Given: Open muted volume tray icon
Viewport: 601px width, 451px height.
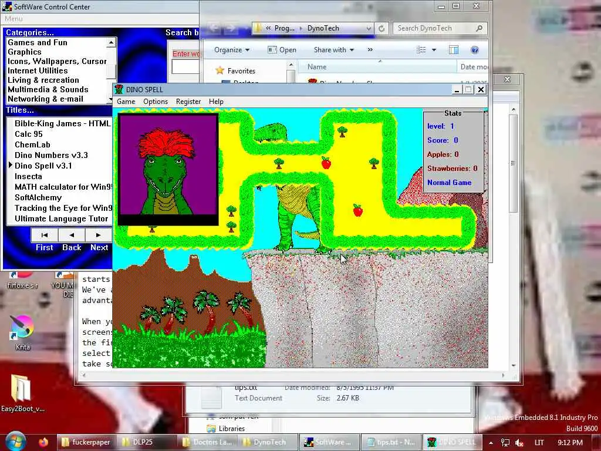Looking at the screenshot, I should click(519, 443).
